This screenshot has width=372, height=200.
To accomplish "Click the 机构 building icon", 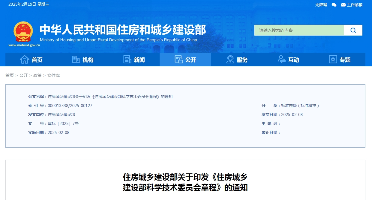I will point(76,59).
